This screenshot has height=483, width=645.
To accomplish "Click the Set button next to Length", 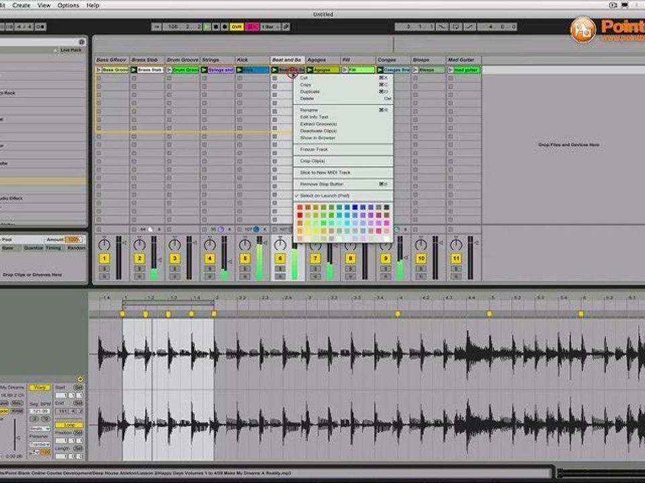I will pos(78,449).
